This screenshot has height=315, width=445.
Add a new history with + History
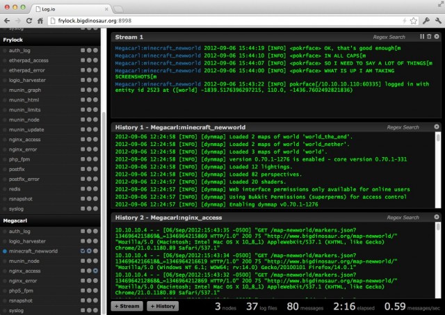(163, 306)
